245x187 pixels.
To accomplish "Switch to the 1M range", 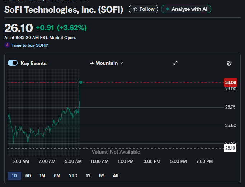I will click(42, 176).
